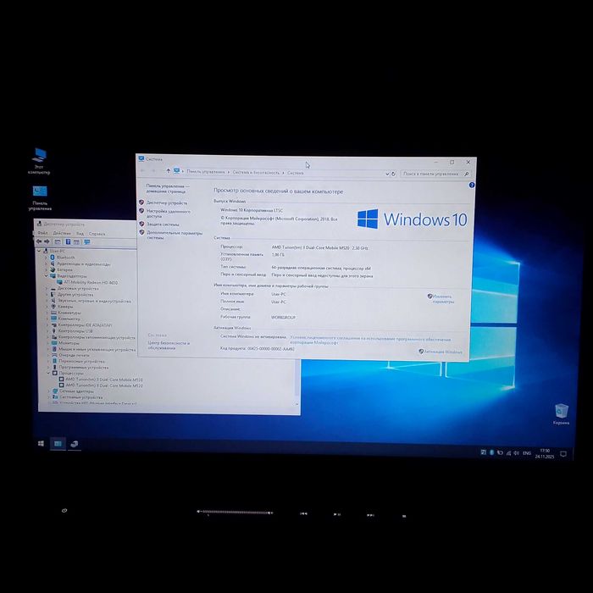
Task: Expand the Дисковые устройства category
Action: coord(47,288)
